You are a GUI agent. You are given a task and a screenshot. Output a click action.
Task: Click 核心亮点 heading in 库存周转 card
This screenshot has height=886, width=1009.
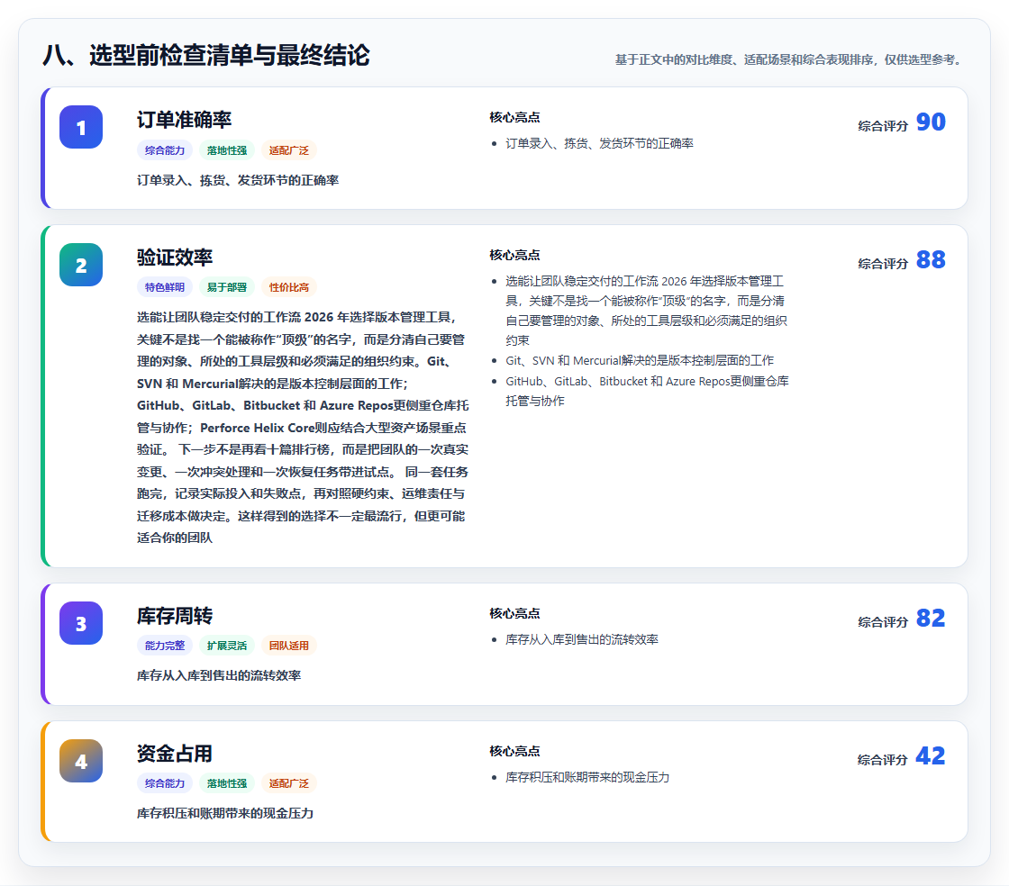click(x=514, y=613)
